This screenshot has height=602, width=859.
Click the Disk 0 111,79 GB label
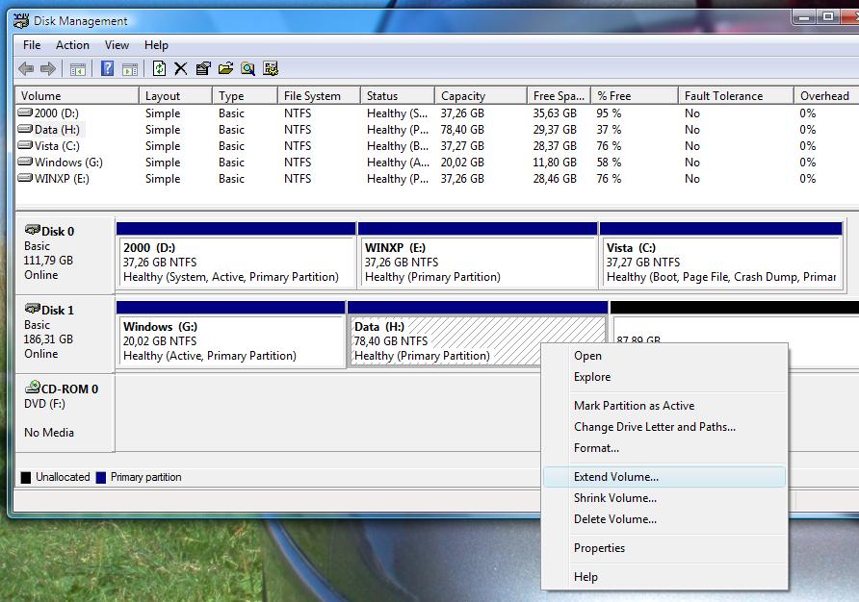(x=48, y=261)
